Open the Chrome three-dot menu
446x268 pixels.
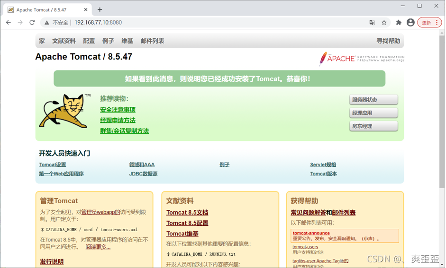(437, 23)
